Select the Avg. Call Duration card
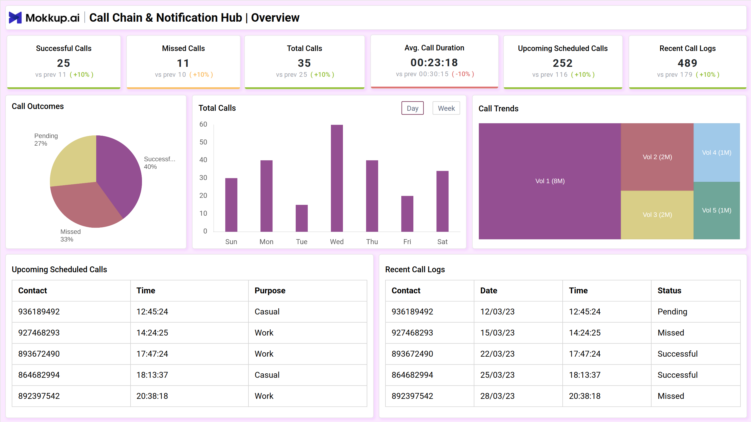Screen dimensions: 751x422 (434, 62)
